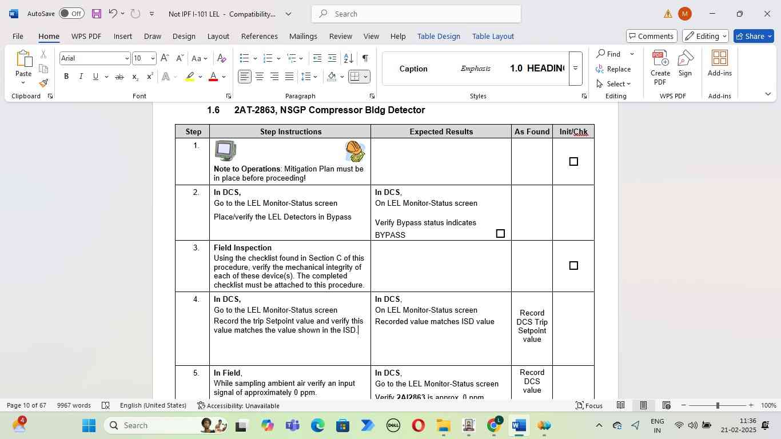Open Microsoft Edge from the taskbar
Viewport: 781px width, 439px height.
[317, 425]
